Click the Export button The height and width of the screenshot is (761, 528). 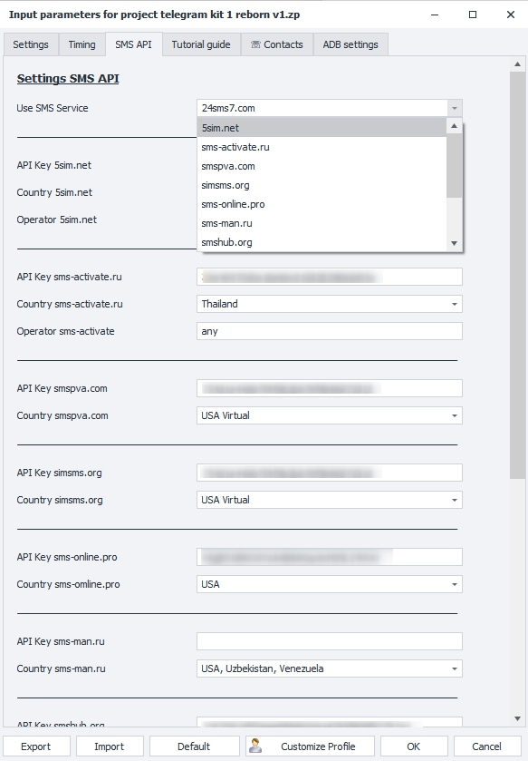[x=36, y=746]
